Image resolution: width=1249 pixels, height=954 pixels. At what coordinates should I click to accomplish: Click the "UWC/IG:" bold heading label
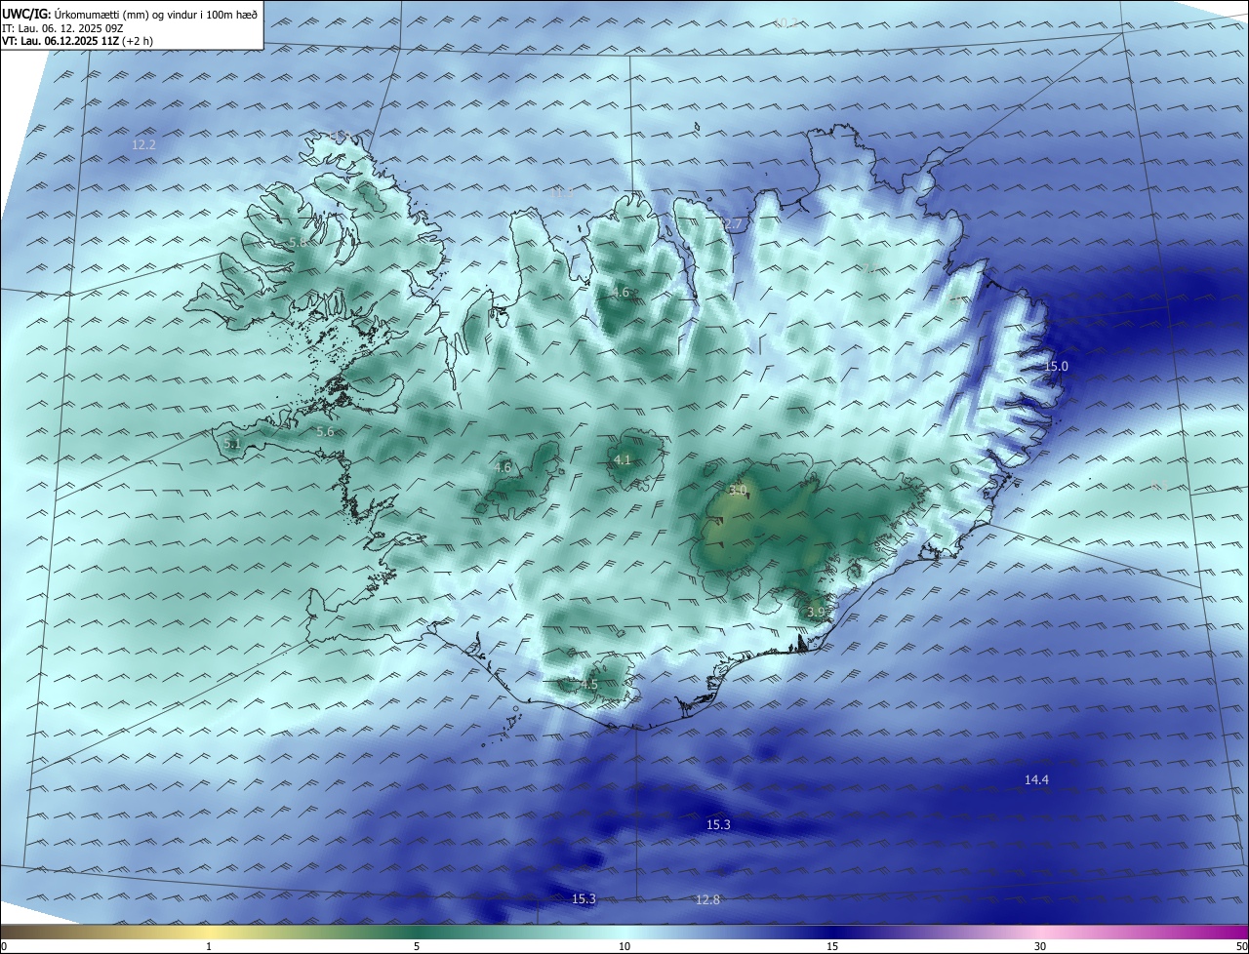pyautogui.click(x=26, y=15)
